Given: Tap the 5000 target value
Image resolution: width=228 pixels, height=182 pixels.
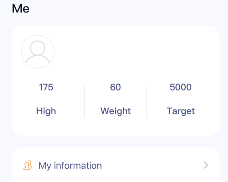Looking at the screenshot, I should (x=181, y=87).
